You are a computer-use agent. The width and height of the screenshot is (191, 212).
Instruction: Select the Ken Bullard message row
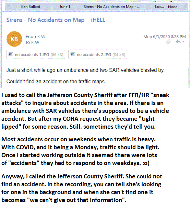[96, 7]
